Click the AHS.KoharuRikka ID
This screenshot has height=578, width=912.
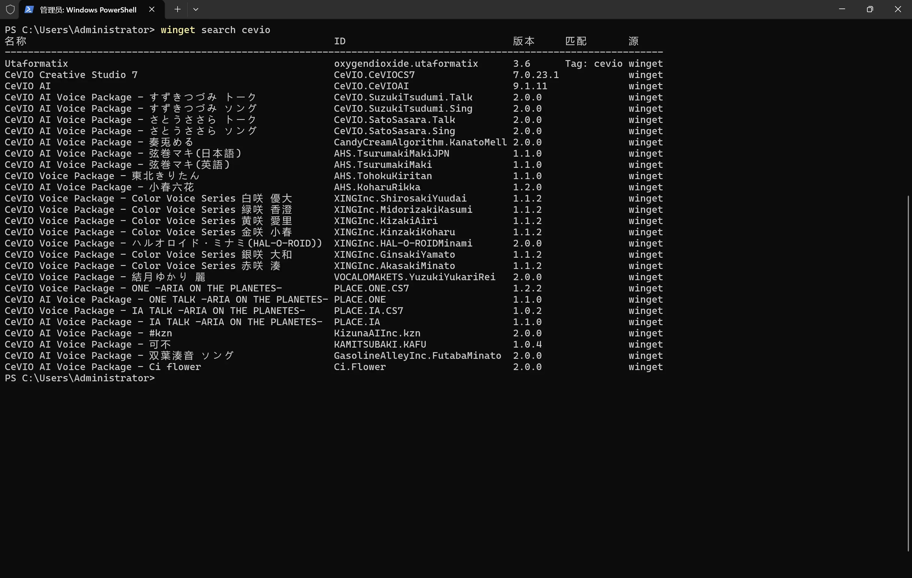[x=377, y=187]
